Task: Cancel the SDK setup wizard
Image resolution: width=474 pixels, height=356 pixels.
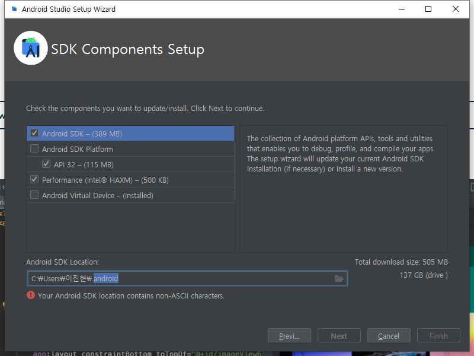Action: [389, 336]
